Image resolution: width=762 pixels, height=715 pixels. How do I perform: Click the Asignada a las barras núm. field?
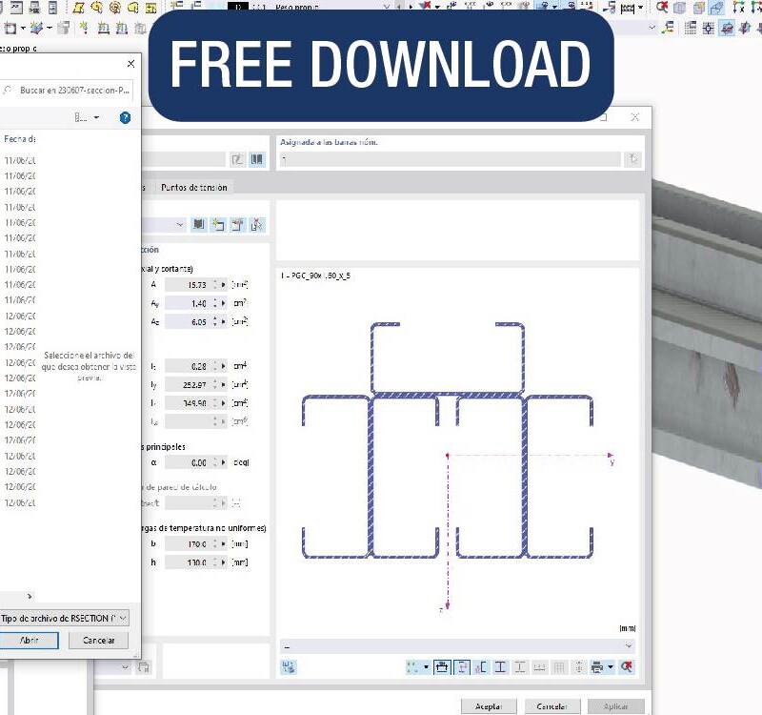pos(451,159)
